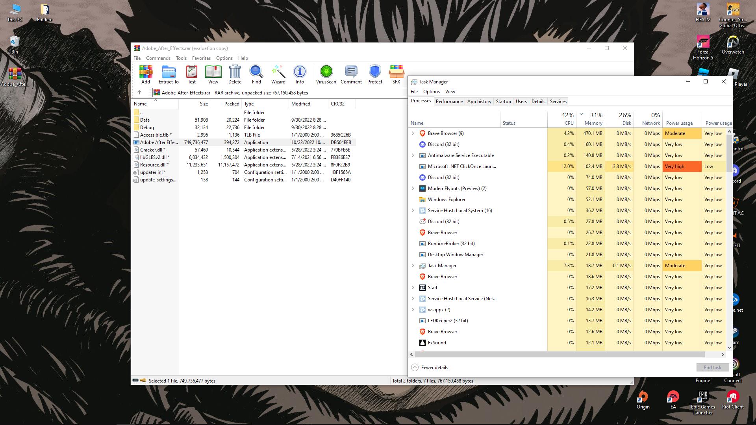
Task: Sort processes by Memory column header
Action: [593, 119]
